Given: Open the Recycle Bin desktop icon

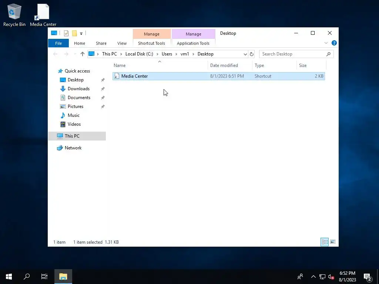Looking at the screenshot, I should (x=14, y=15).
